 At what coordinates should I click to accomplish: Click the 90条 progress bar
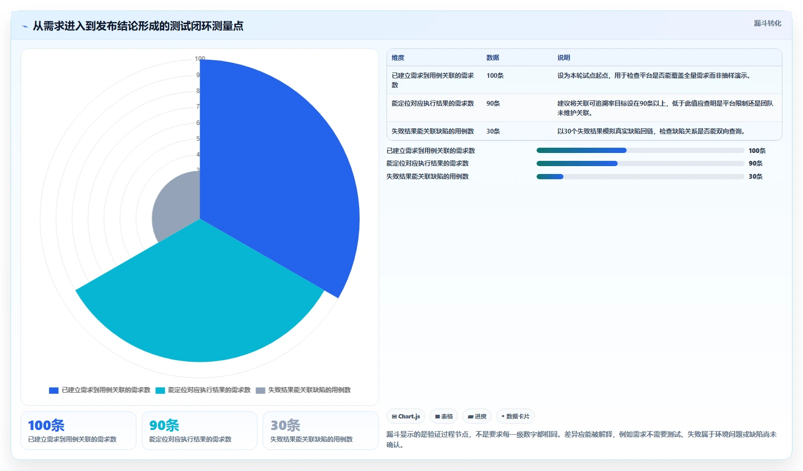640,163
